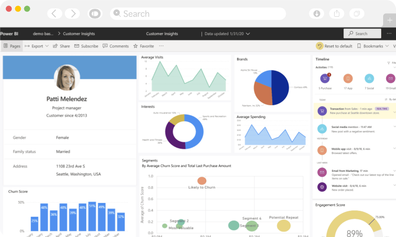This screenshot has width=396, height=237.
Task: Click the browser share icon
Action: tap(337, 14)
